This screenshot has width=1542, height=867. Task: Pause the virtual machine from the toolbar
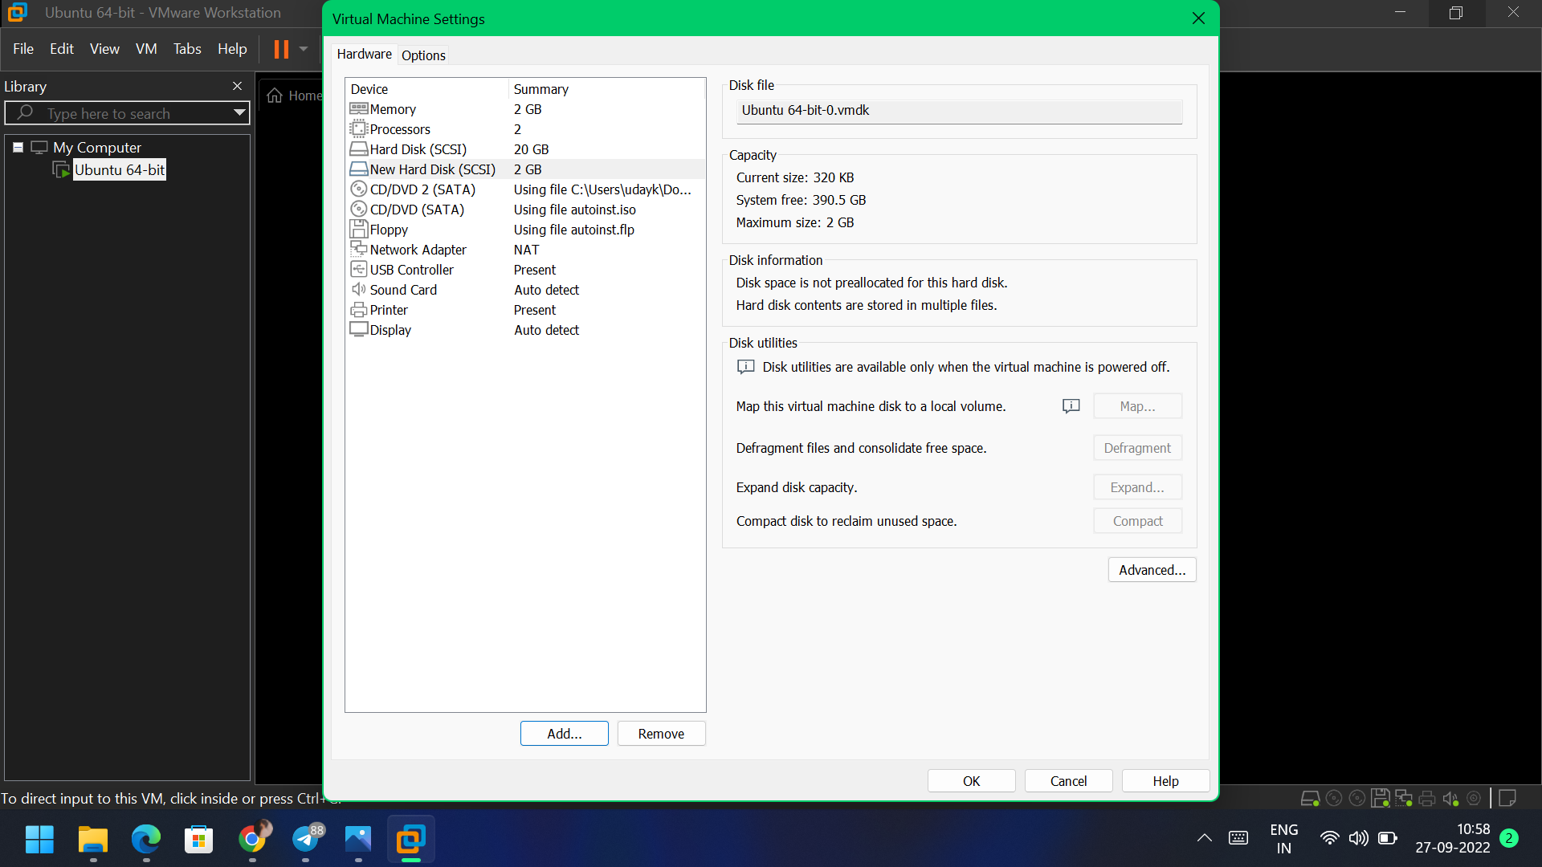point(281,49)
